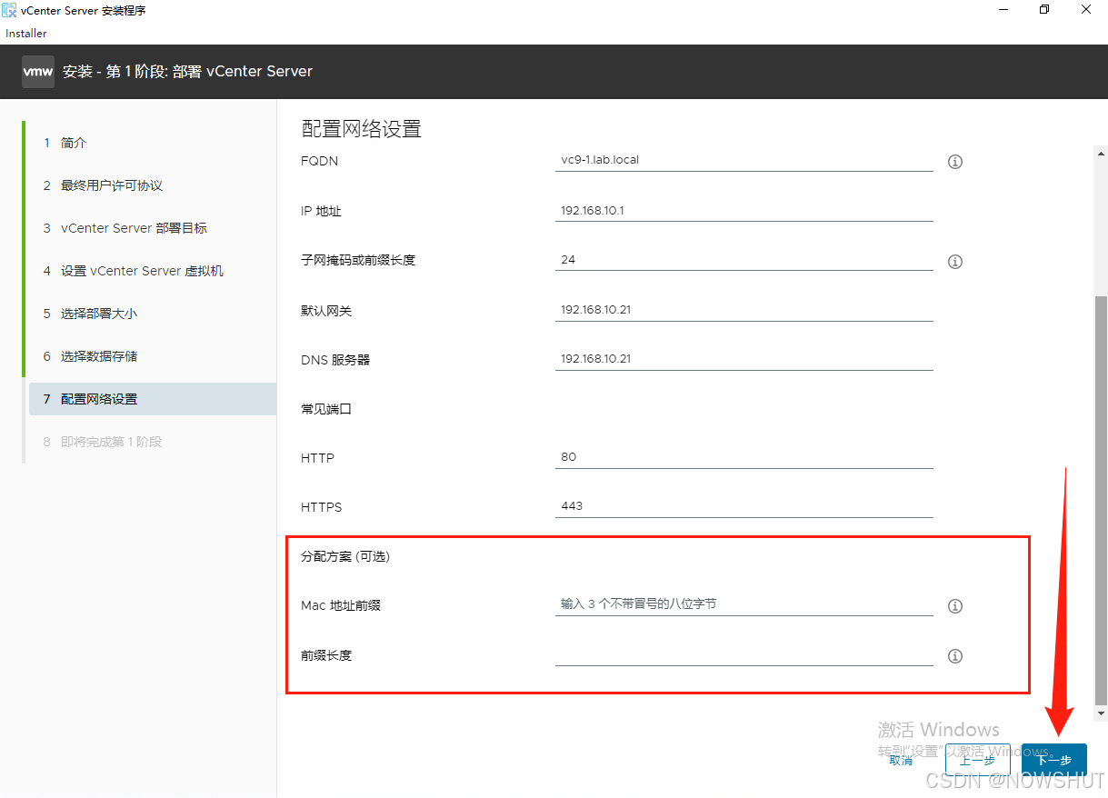Click the HTTP port field
This screenshot has width=1108, height=798.
(744, 457)
